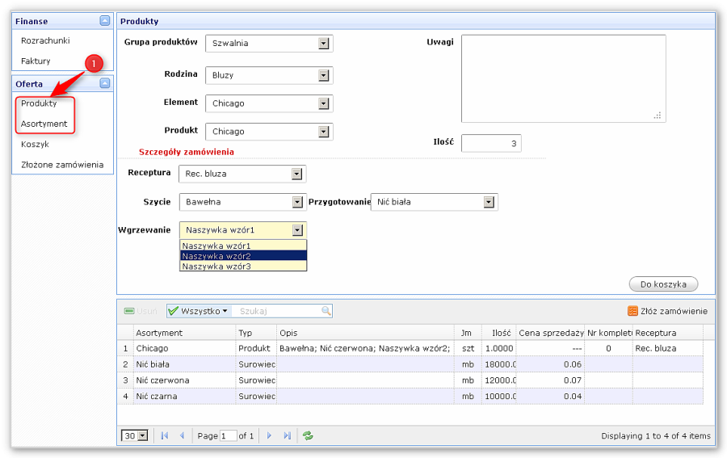Screen dimensions: 727x458
Task: Click the Usuń delete icon
Action: pos(129,310)
